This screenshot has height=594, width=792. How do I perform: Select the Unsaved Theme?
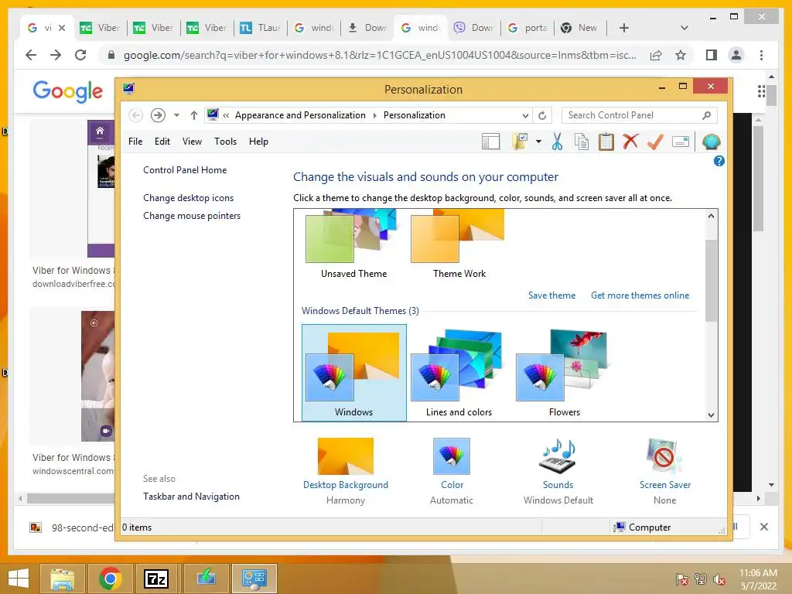pos(353,245)
